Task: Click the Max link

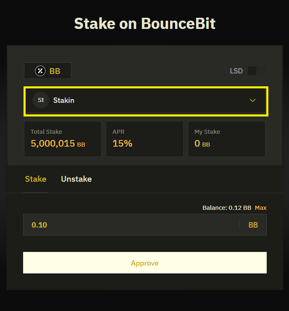Action: click(x=261, y=207)
